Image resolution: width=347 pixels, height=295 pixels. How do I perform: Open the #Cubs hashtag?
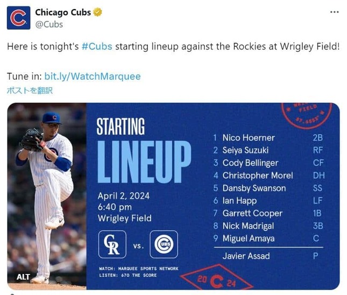97,46
